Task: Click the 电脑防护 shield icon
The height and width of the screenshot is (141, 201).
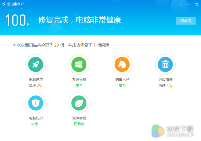Action: [36, 103]
